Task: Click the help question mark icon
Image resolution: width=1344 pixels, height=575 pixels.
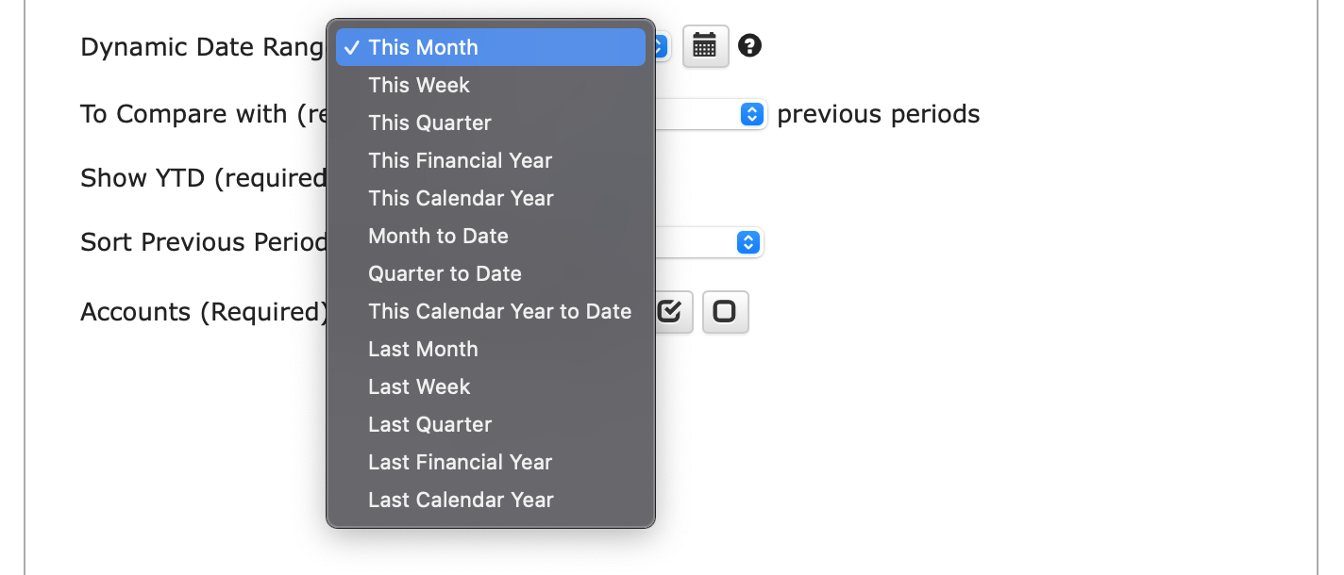Action: (749, 45)
